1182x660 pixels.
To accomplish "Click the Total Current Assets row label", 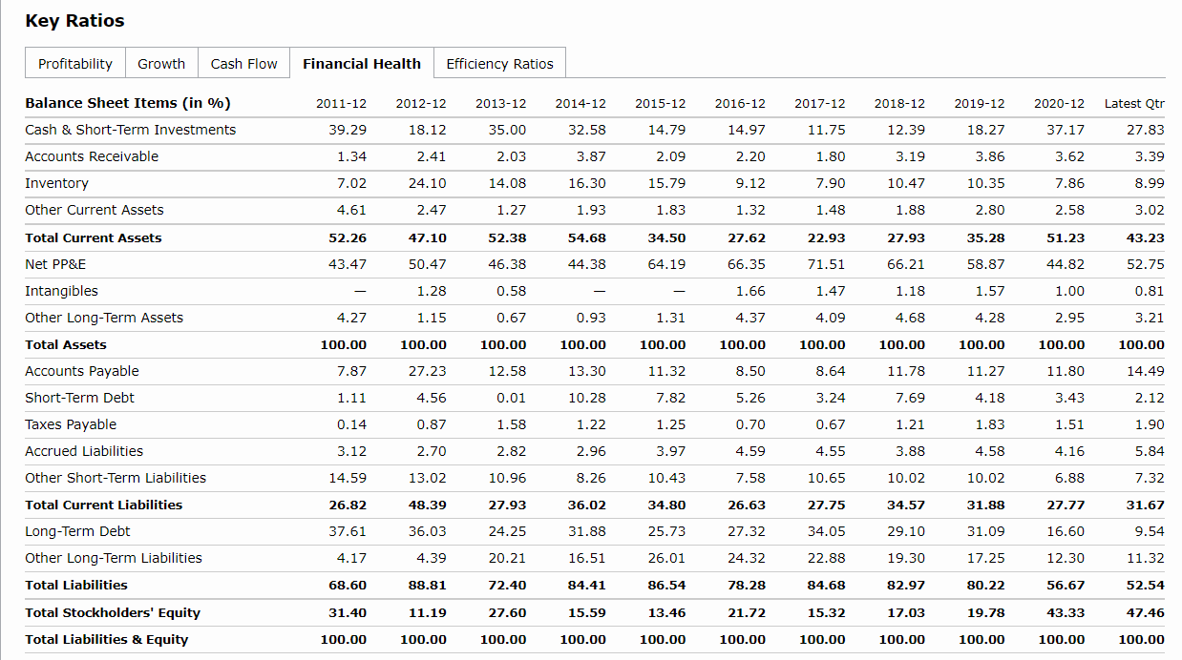I will click(94, 237).
